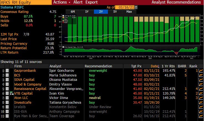
Task: Open the SOVA Capital row document icon
Action: (7, 80)
